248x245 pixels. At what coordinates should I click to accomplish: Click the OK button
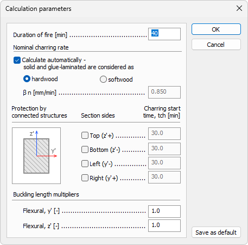click(x=216, y=29)
